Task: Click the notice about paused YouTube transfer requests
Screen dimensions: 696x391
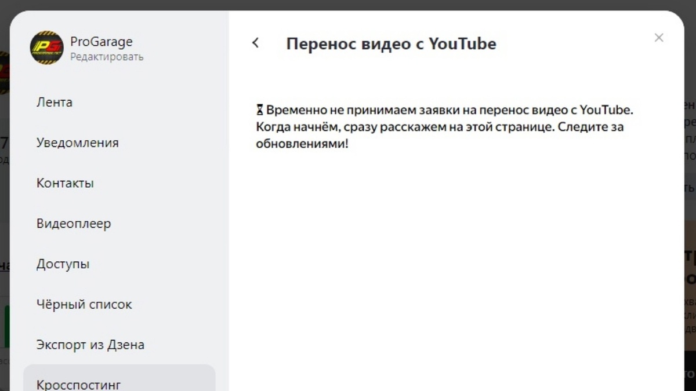Action: (444, 126)
